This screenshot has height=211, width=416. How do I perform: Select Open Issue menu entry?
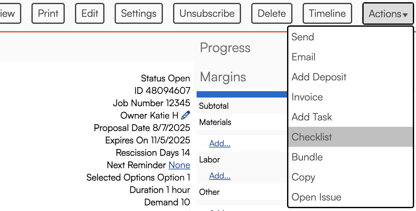click(316, 197)
